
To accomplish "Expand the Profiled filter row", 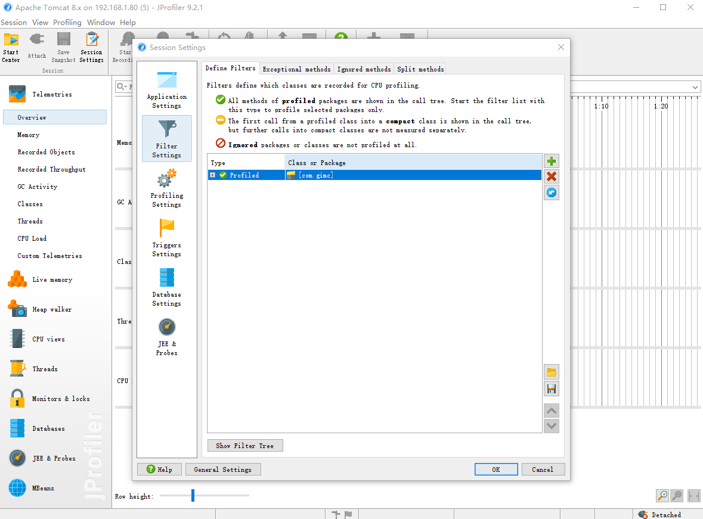I will click(x=212, y=175).
